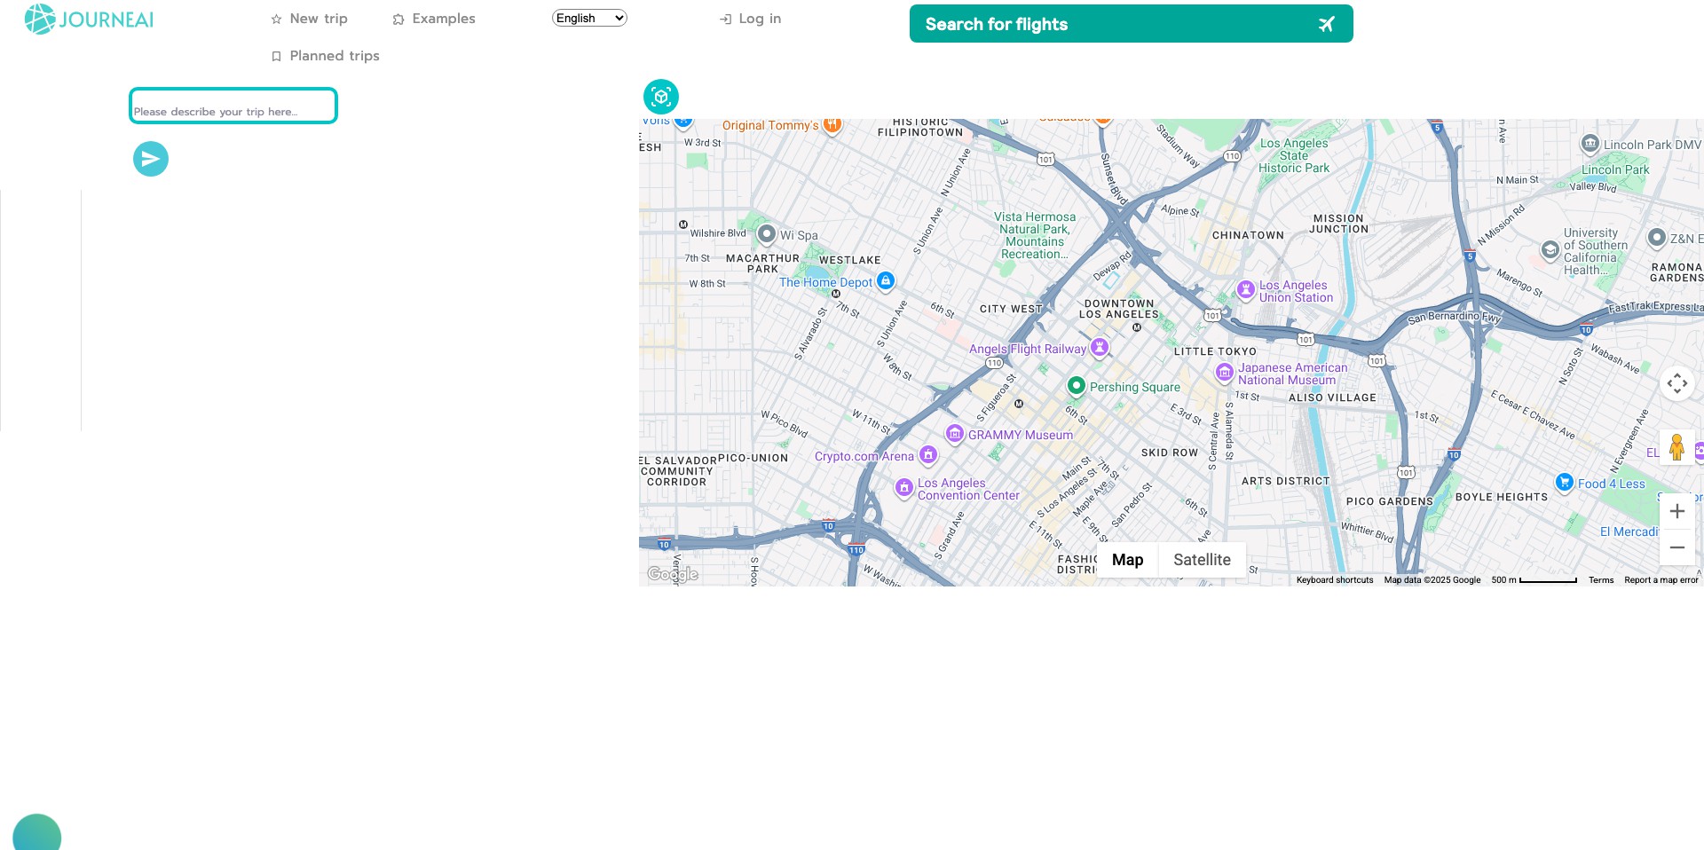Click the Vista Hermosa Natural Park label
The height and width of the screenshot is (850, 1704).
click(1034, 235)
